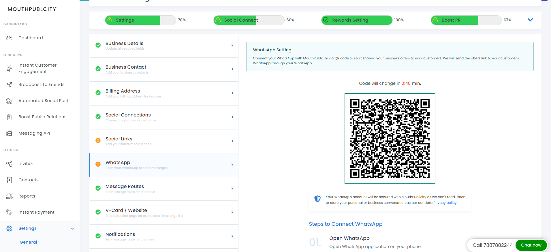Click the Boost PR 67% progress bar
This screenshot has height=252, width=551.
[x=466, y=20]
